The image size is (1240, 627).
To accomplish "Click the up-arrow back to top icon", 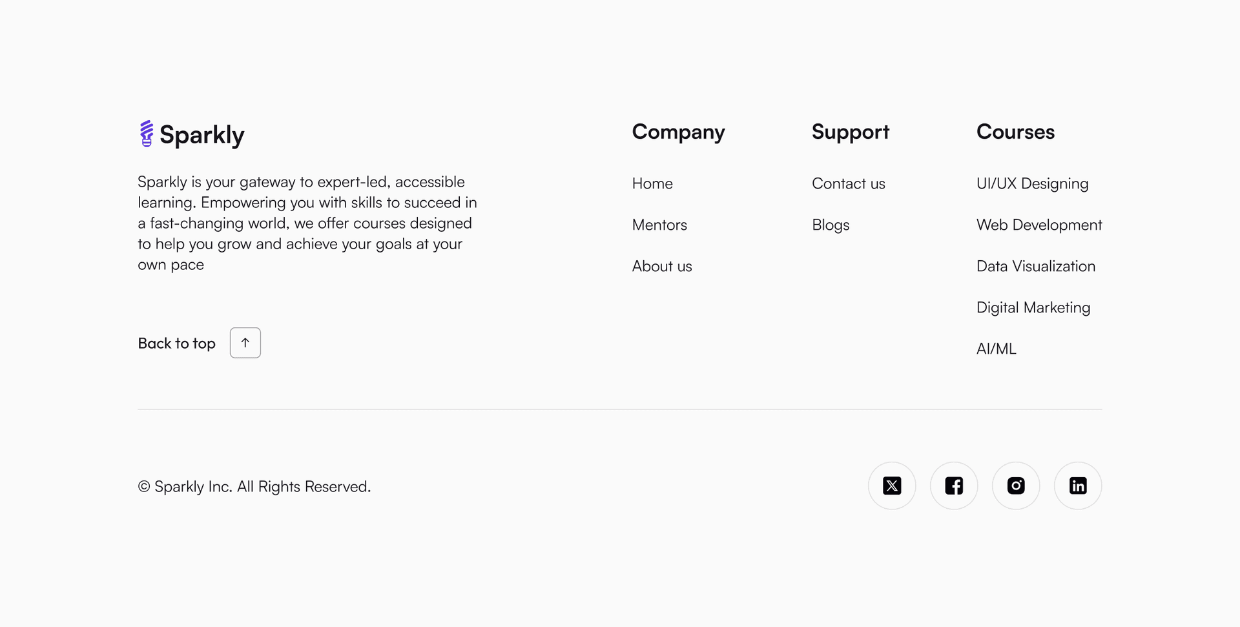I will (x=245, y=343).
